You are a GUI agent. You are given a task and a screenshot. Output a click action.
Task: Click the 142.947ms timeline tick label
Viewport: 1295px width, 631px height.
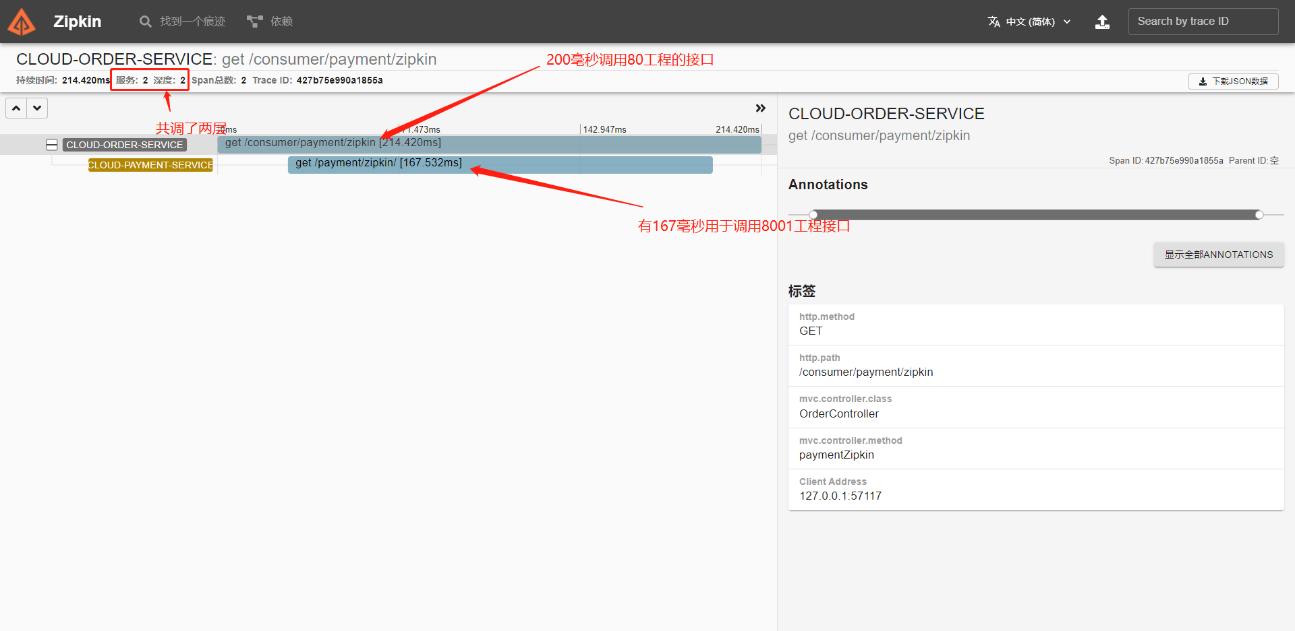(x=604, y=129)
